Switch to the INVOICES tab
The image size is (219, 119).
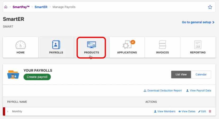[162, 47]
